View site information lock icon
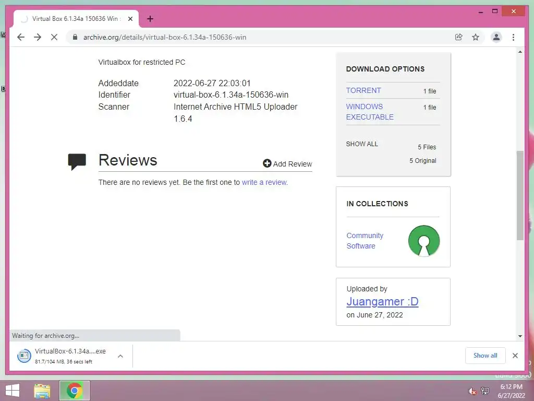Viewport: 534px width, 401px height. coord(75,37)
